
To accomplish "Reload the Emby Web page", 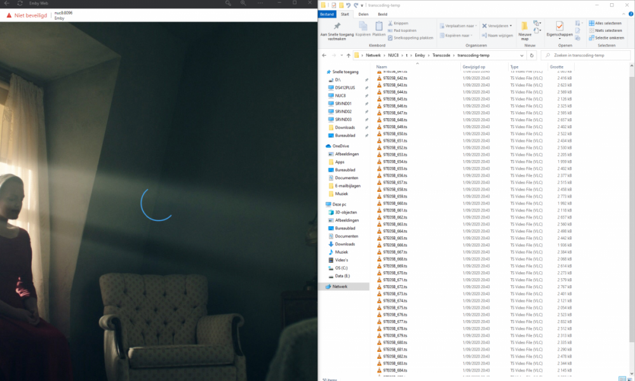I will (20, 3).
